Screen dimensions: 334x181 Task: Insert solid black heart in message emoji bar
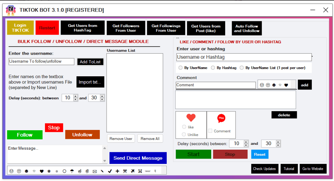[x=42, y=171]
